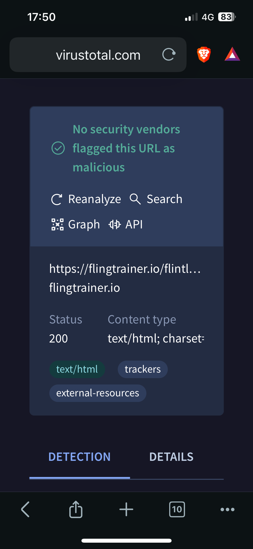Tap the Brave Shields lion icon

point(204,55)
